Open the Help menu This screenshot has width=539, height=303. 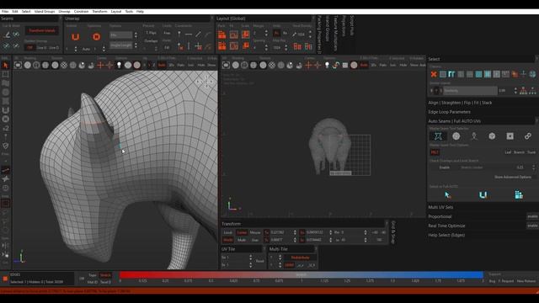click(x=140, y=11)
